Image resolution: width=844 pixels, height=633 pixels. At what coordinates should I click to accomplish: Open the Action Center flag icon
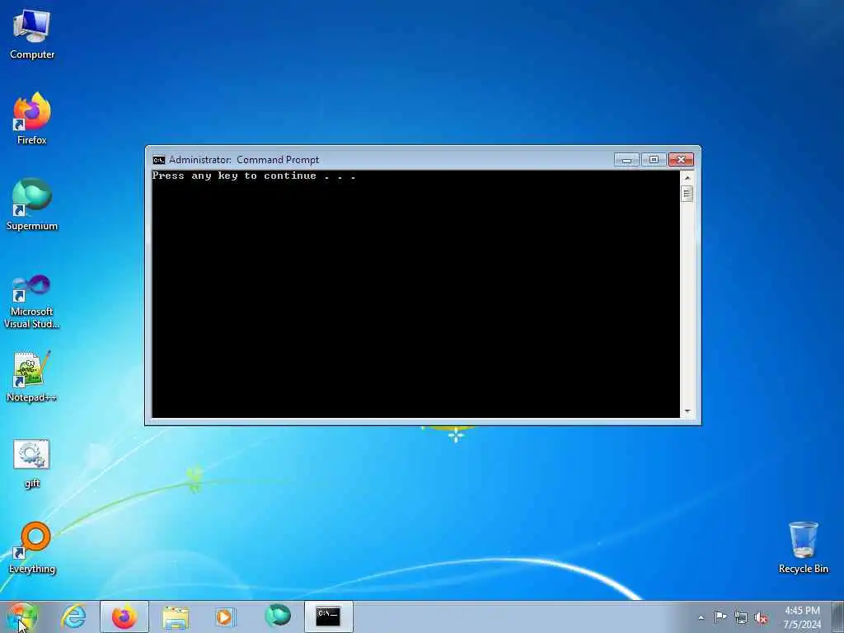(720, 617)
